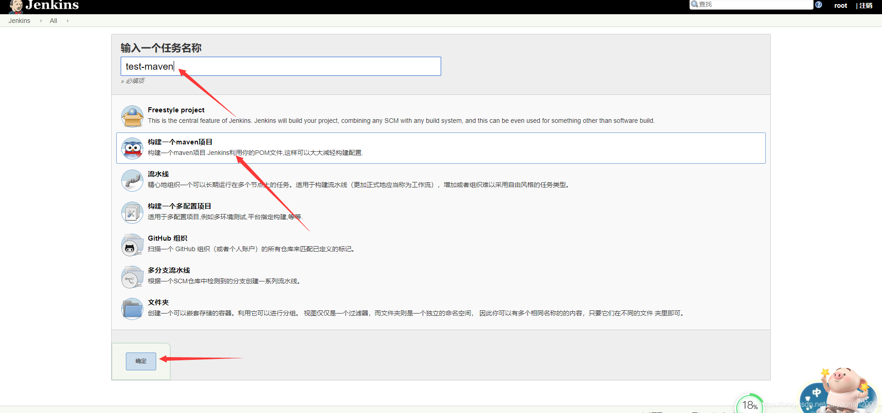Select the Freestyle project icon
Screen dimensions: 882x413
(x=132, y=116)
